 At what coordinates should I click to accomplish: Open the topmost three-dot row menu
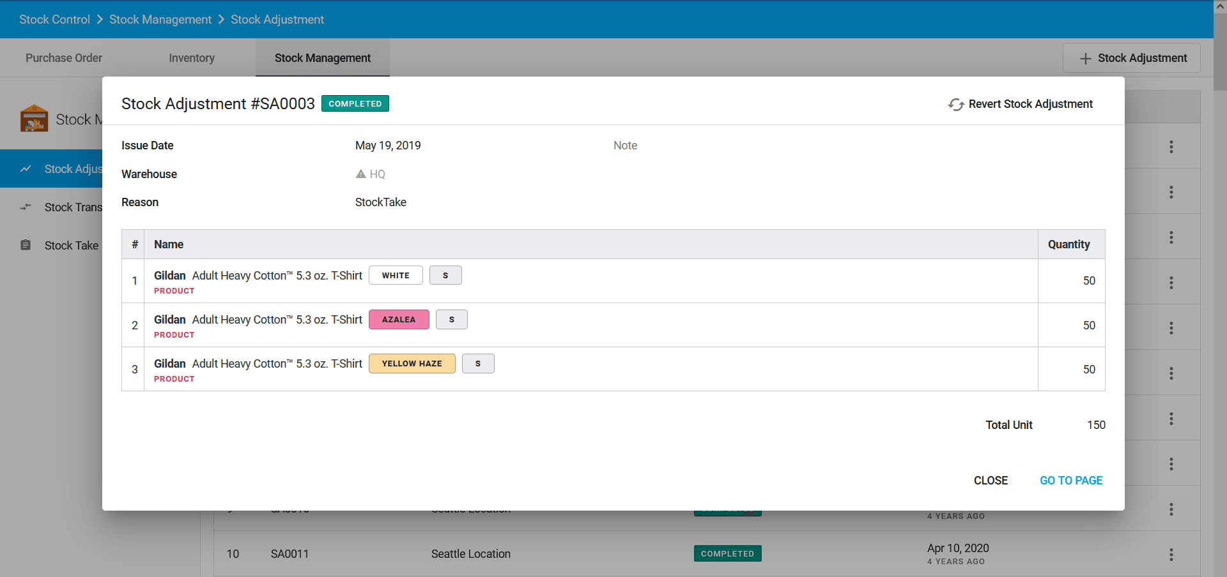(1171, 147)
